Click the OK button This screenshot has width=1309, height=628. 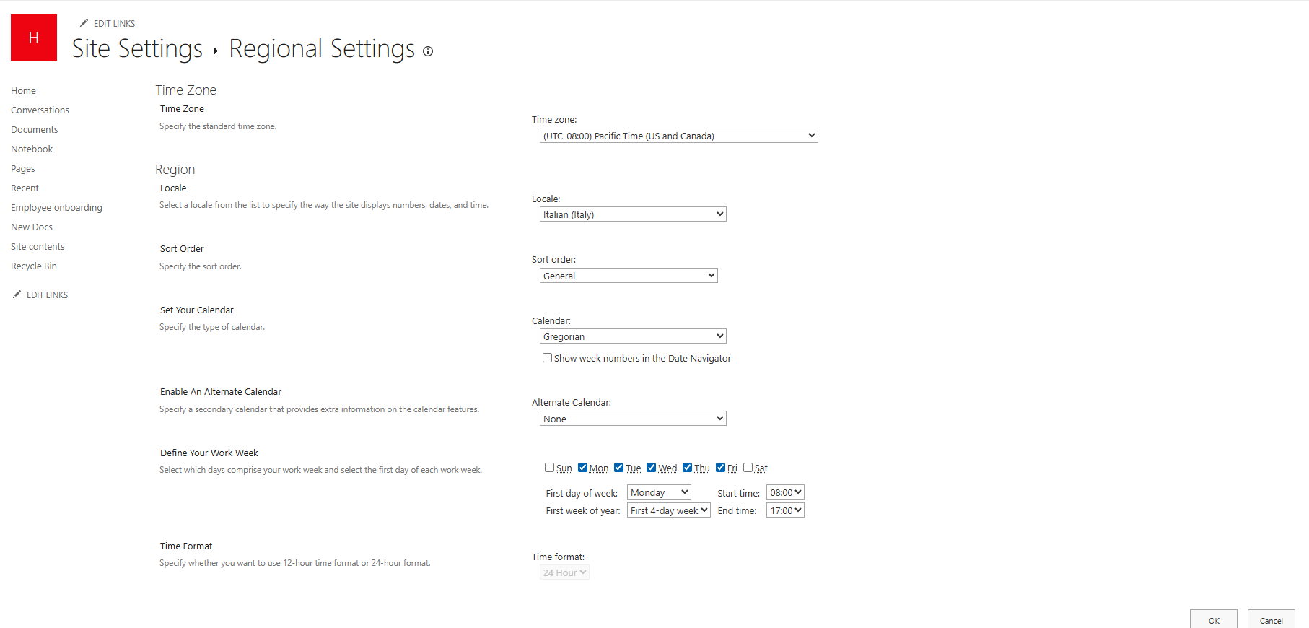1214,619
